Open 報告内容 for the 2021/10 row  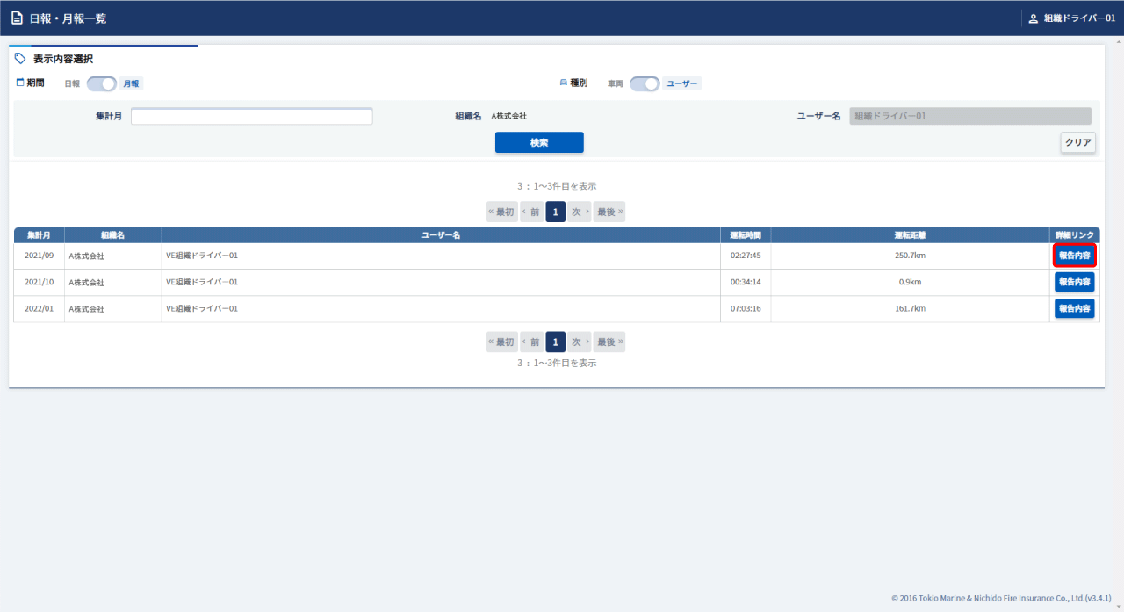[1074, 282]
